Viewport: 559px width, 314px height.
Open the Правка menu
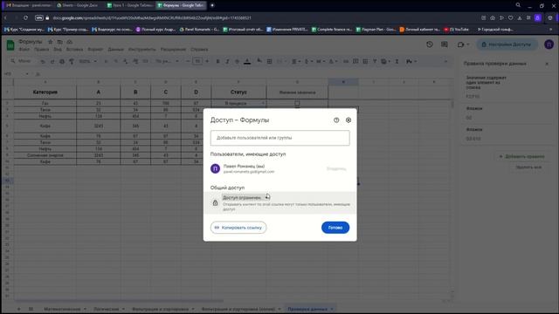coord(41,50)
